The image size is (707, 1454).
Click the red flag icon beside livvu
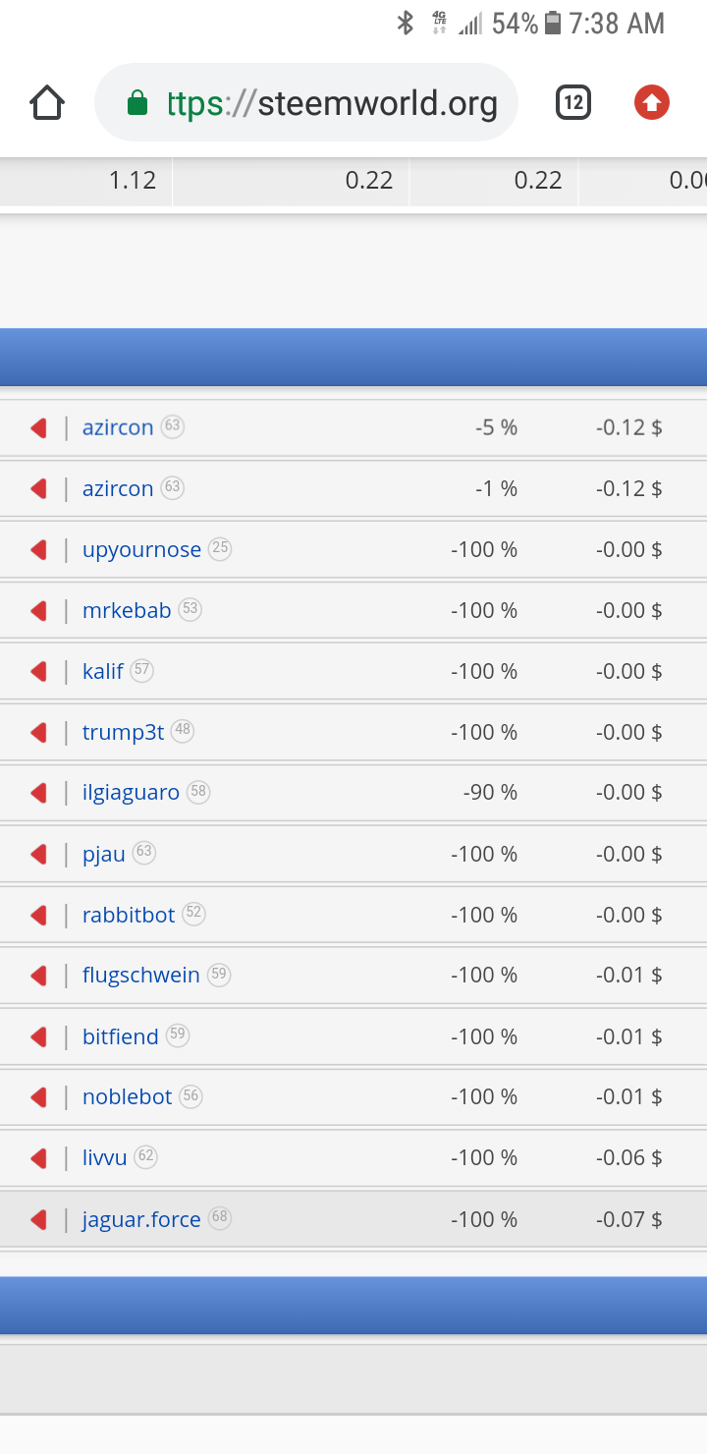pos(39,1158)
